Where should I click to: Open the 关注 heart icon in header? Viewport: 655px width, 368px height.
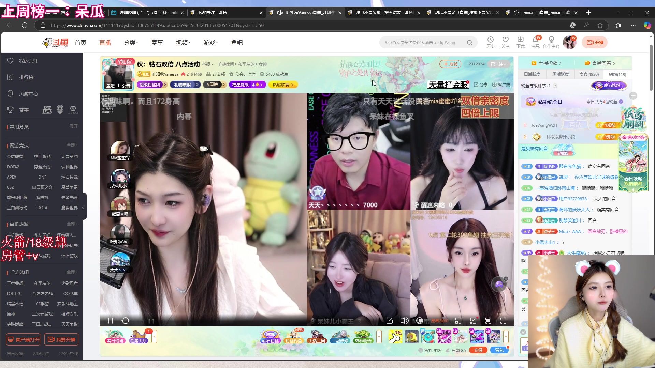[x=506, y=42]
